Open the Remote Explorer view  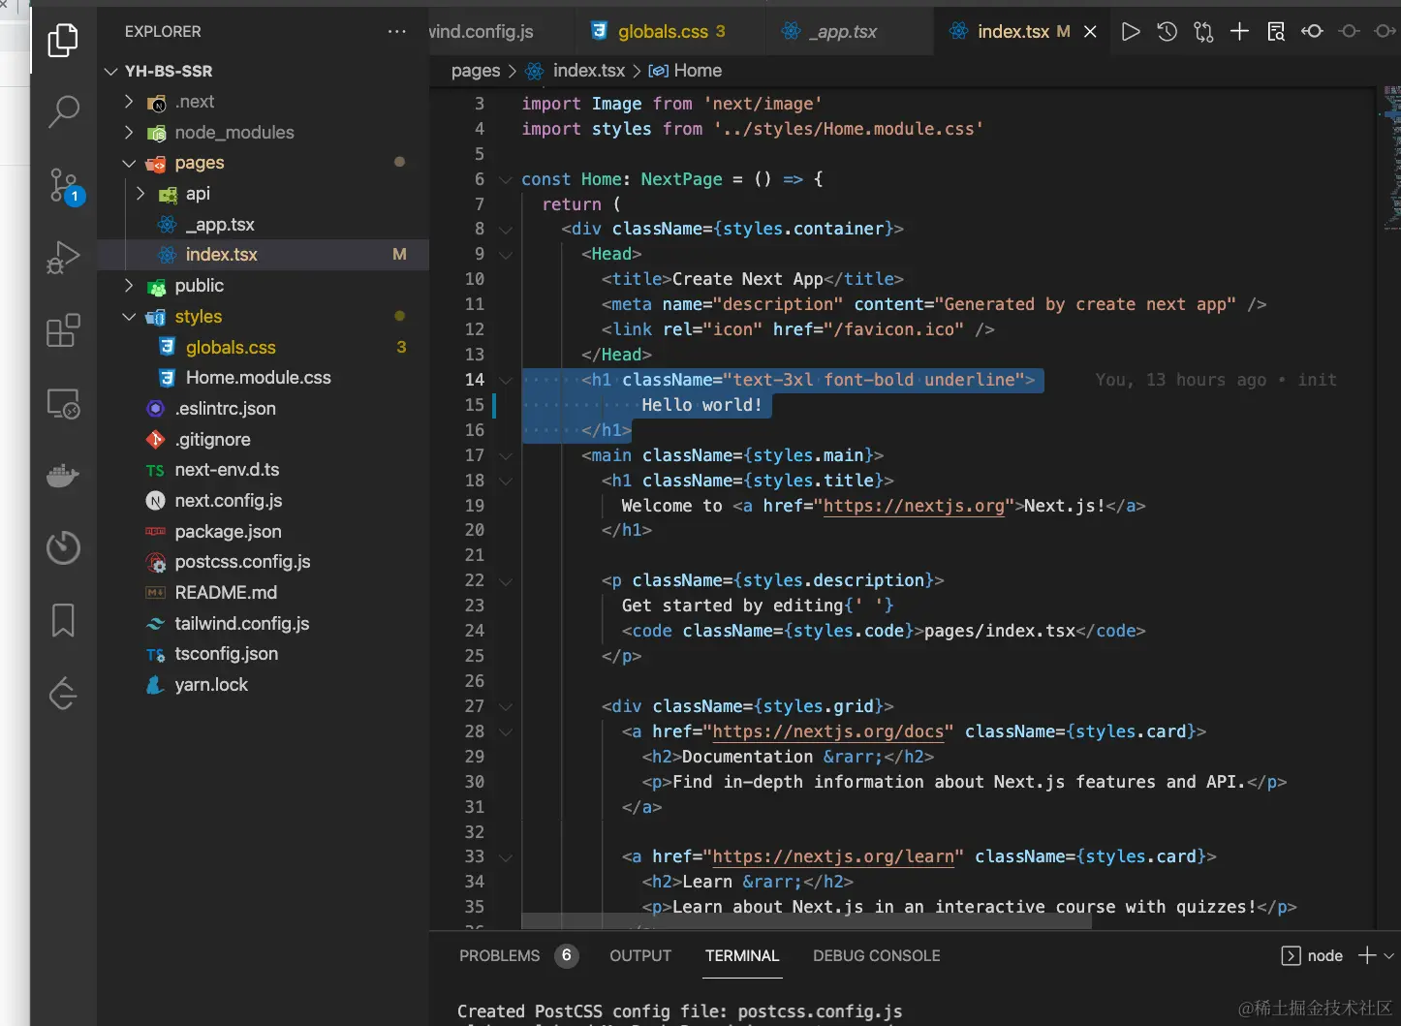click(63, 403)
